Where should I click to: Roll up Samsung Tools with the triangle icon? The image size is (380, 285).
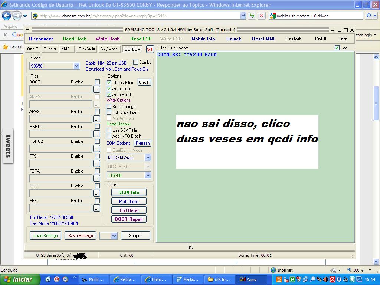(x=333, y=30)
